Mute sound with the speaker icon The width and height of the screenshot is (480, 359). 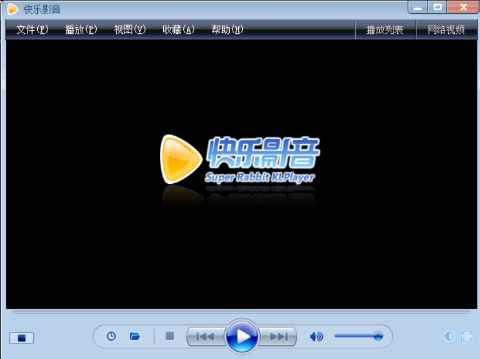(316, 337)
